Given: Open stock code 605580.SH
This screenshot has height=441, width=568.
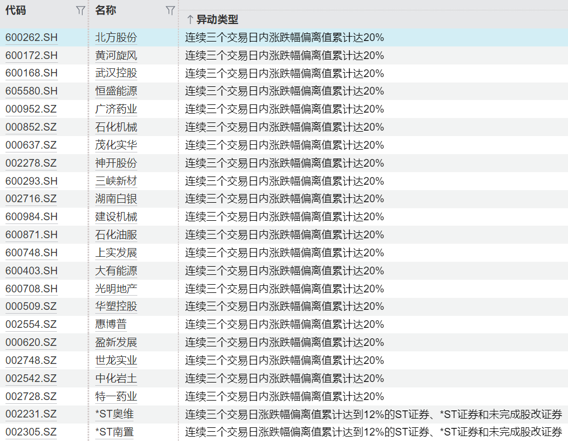Looking at the screenshot, I should pos(31,91).
